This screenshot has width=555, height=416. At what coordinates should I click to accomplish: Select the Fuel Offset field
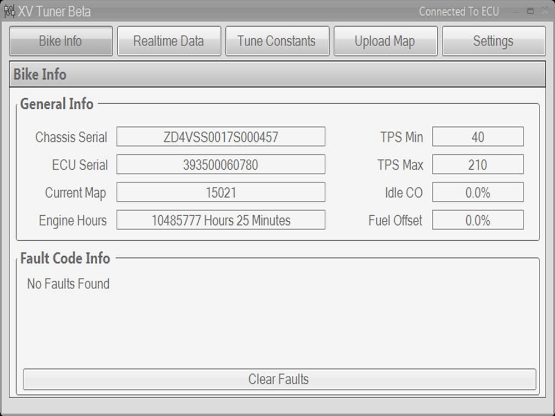[x=478, y=220]
